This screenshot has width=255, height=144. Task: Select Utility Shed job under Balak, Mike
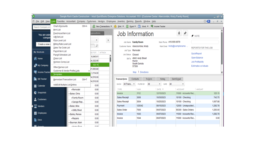pyautogui.click(x=89, y=110)
